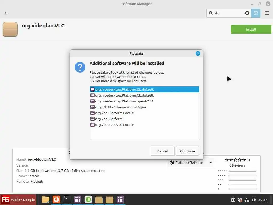Click the org.videolan.VLC package icon
This screenshot has height=205, width=273.
pos(10,29)
